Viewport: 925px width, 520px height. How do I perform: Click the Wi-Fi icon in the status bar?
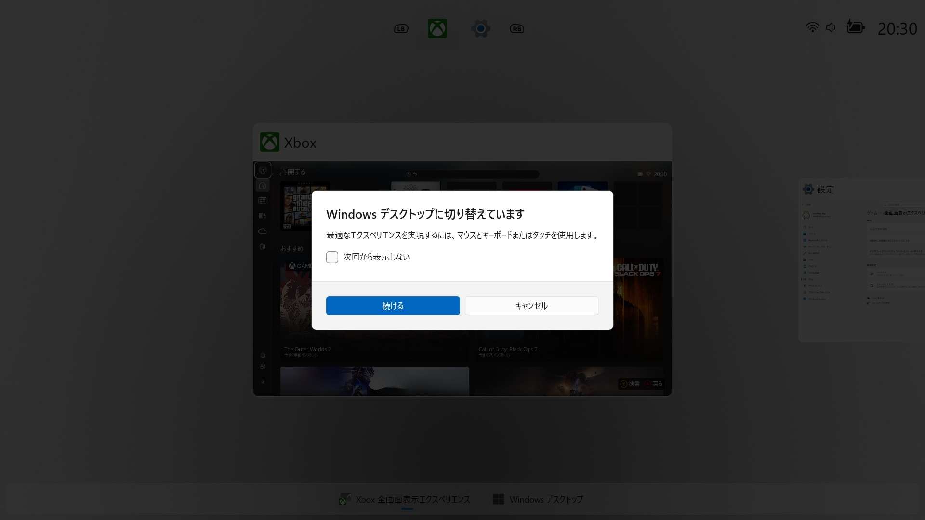pyautogui.click(x=812, y=27)
